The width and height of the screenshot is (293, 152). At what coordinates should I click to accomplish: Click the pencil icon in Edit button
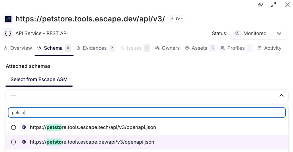point(172,19)
